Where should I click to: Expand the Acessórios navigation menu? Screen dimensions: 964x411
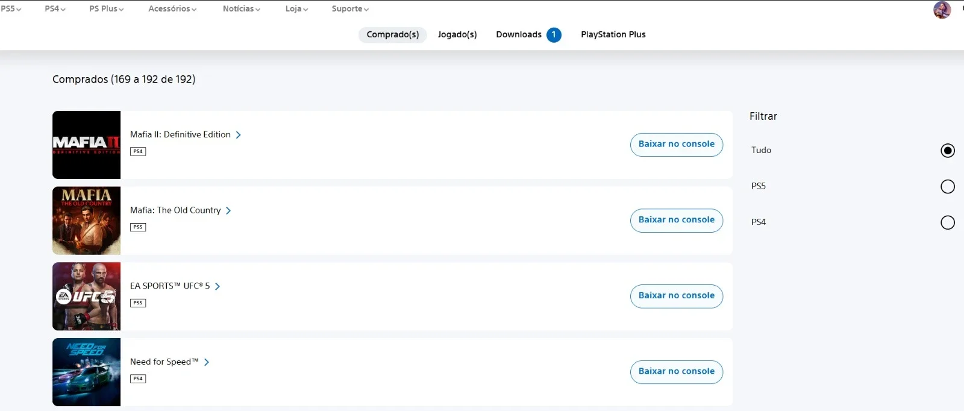tap(172, 9)
